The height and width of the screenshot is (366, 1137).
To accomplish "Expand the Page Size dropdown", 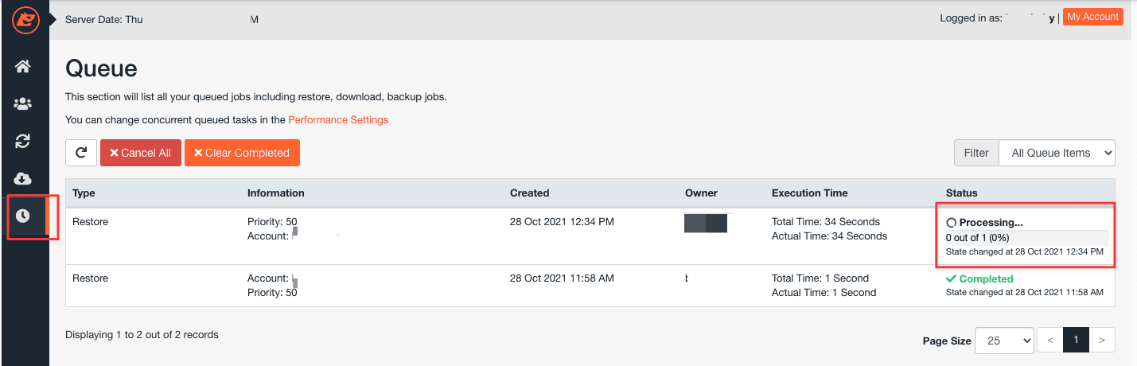I will pyautogui.click(x=1003, y=341).
